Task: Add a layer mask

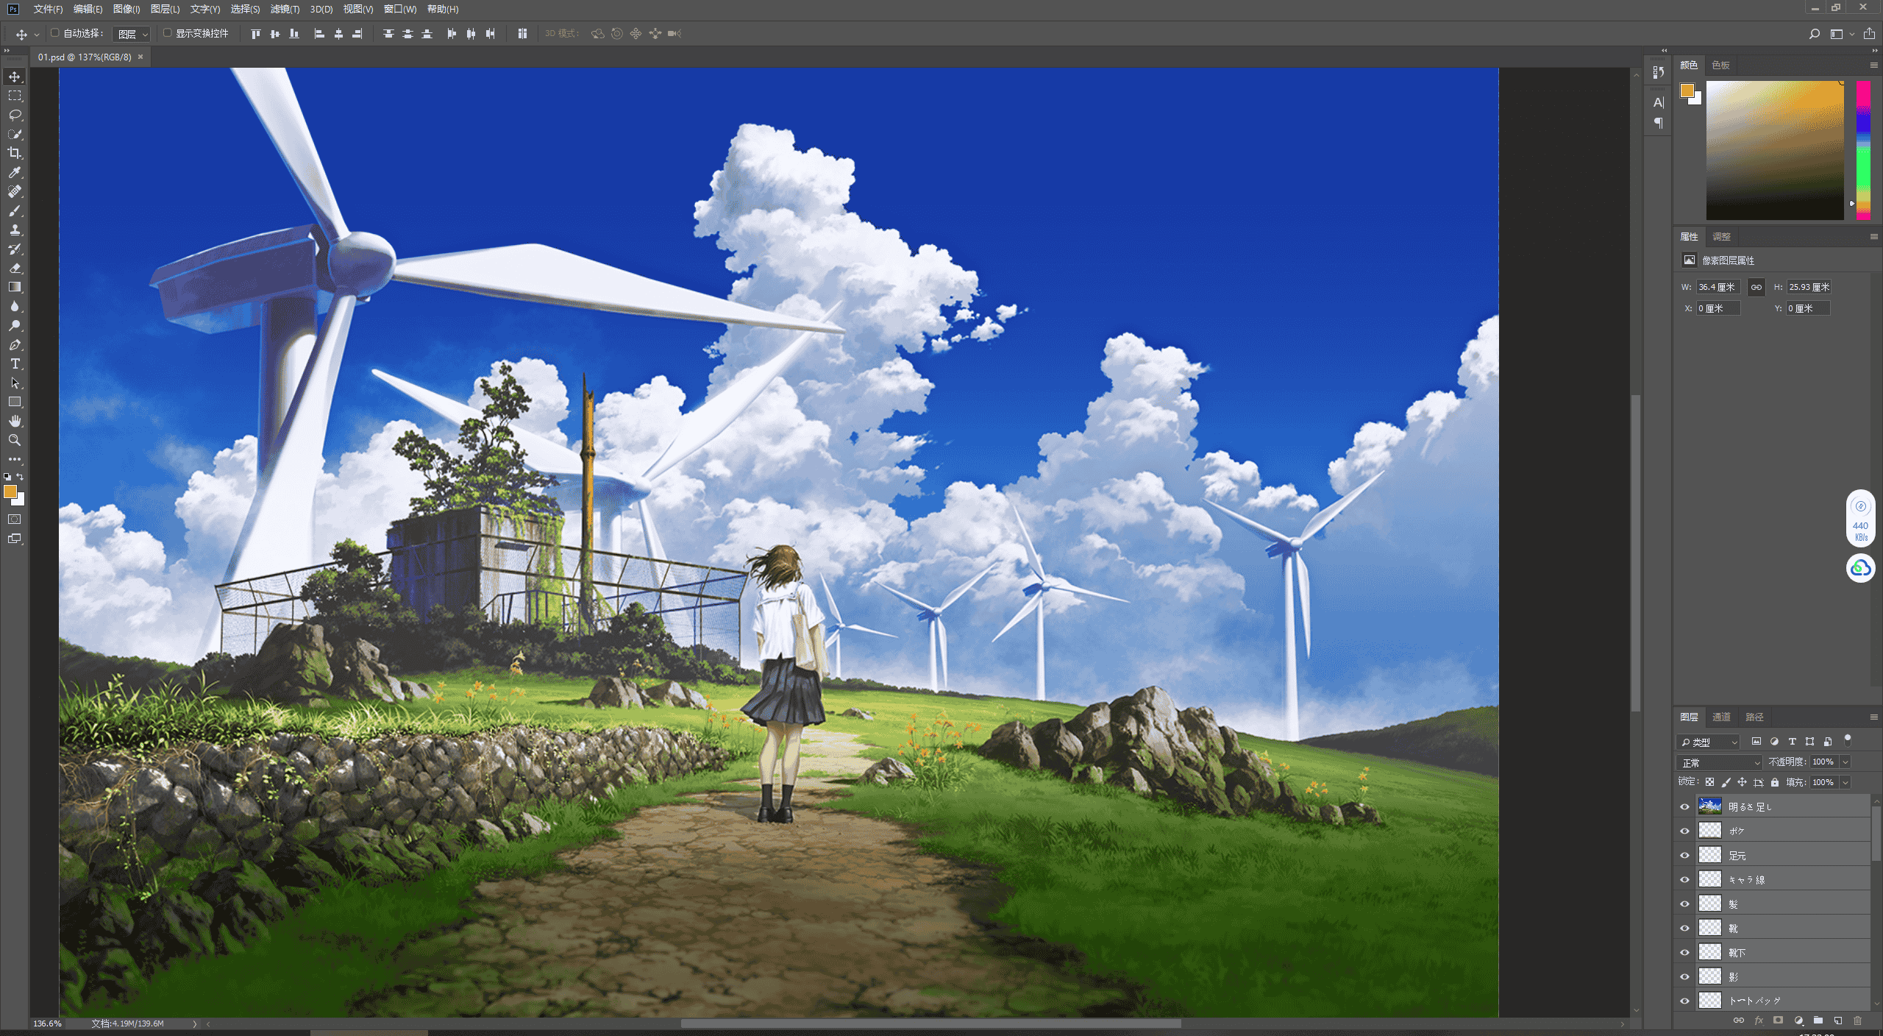Action: [1778, 1021]
